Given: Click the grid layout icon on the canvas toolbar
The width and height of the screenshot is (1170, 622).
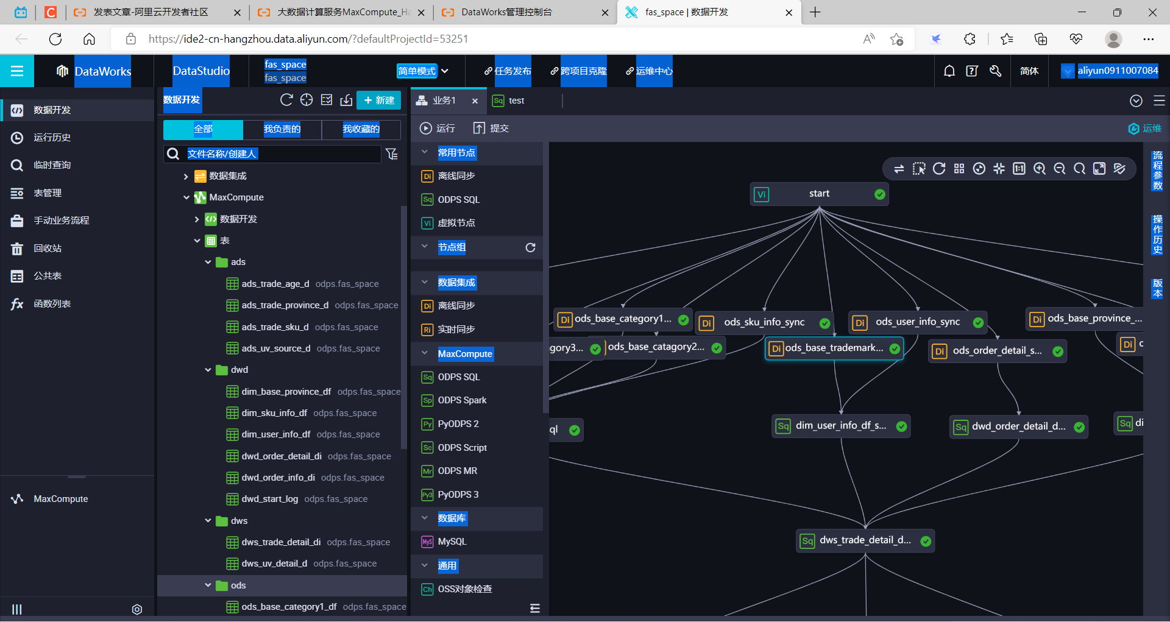Looking at the screenshot, I should pyautogui.click(x=959, y=169).
